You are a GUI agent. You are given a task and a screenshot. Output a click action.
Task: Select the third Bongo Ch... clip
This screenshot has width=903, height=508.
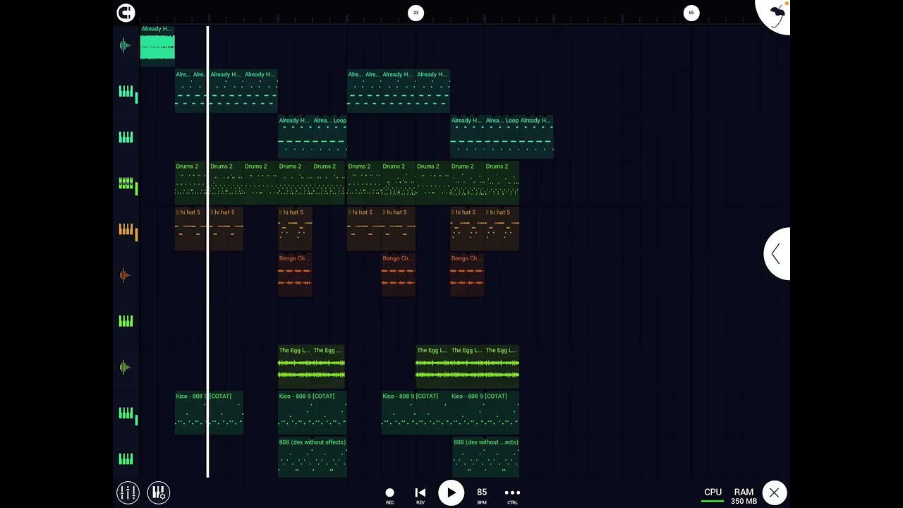(467, 275)
